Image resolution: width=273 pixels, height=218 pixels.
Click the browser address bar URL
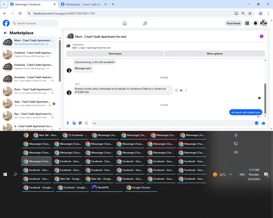pos(64,13)
